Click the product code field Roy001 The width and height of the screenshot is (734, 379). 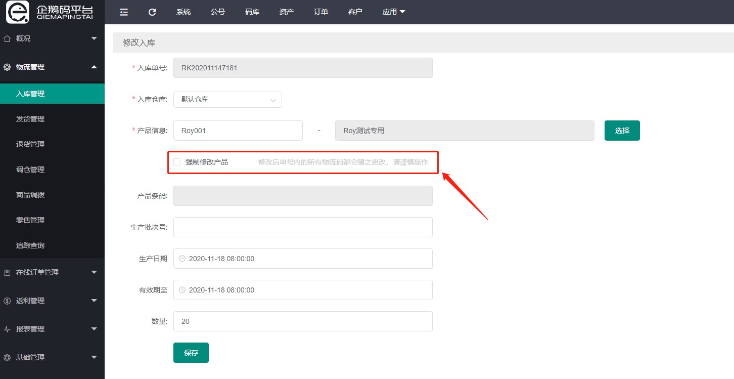[238, 131]
